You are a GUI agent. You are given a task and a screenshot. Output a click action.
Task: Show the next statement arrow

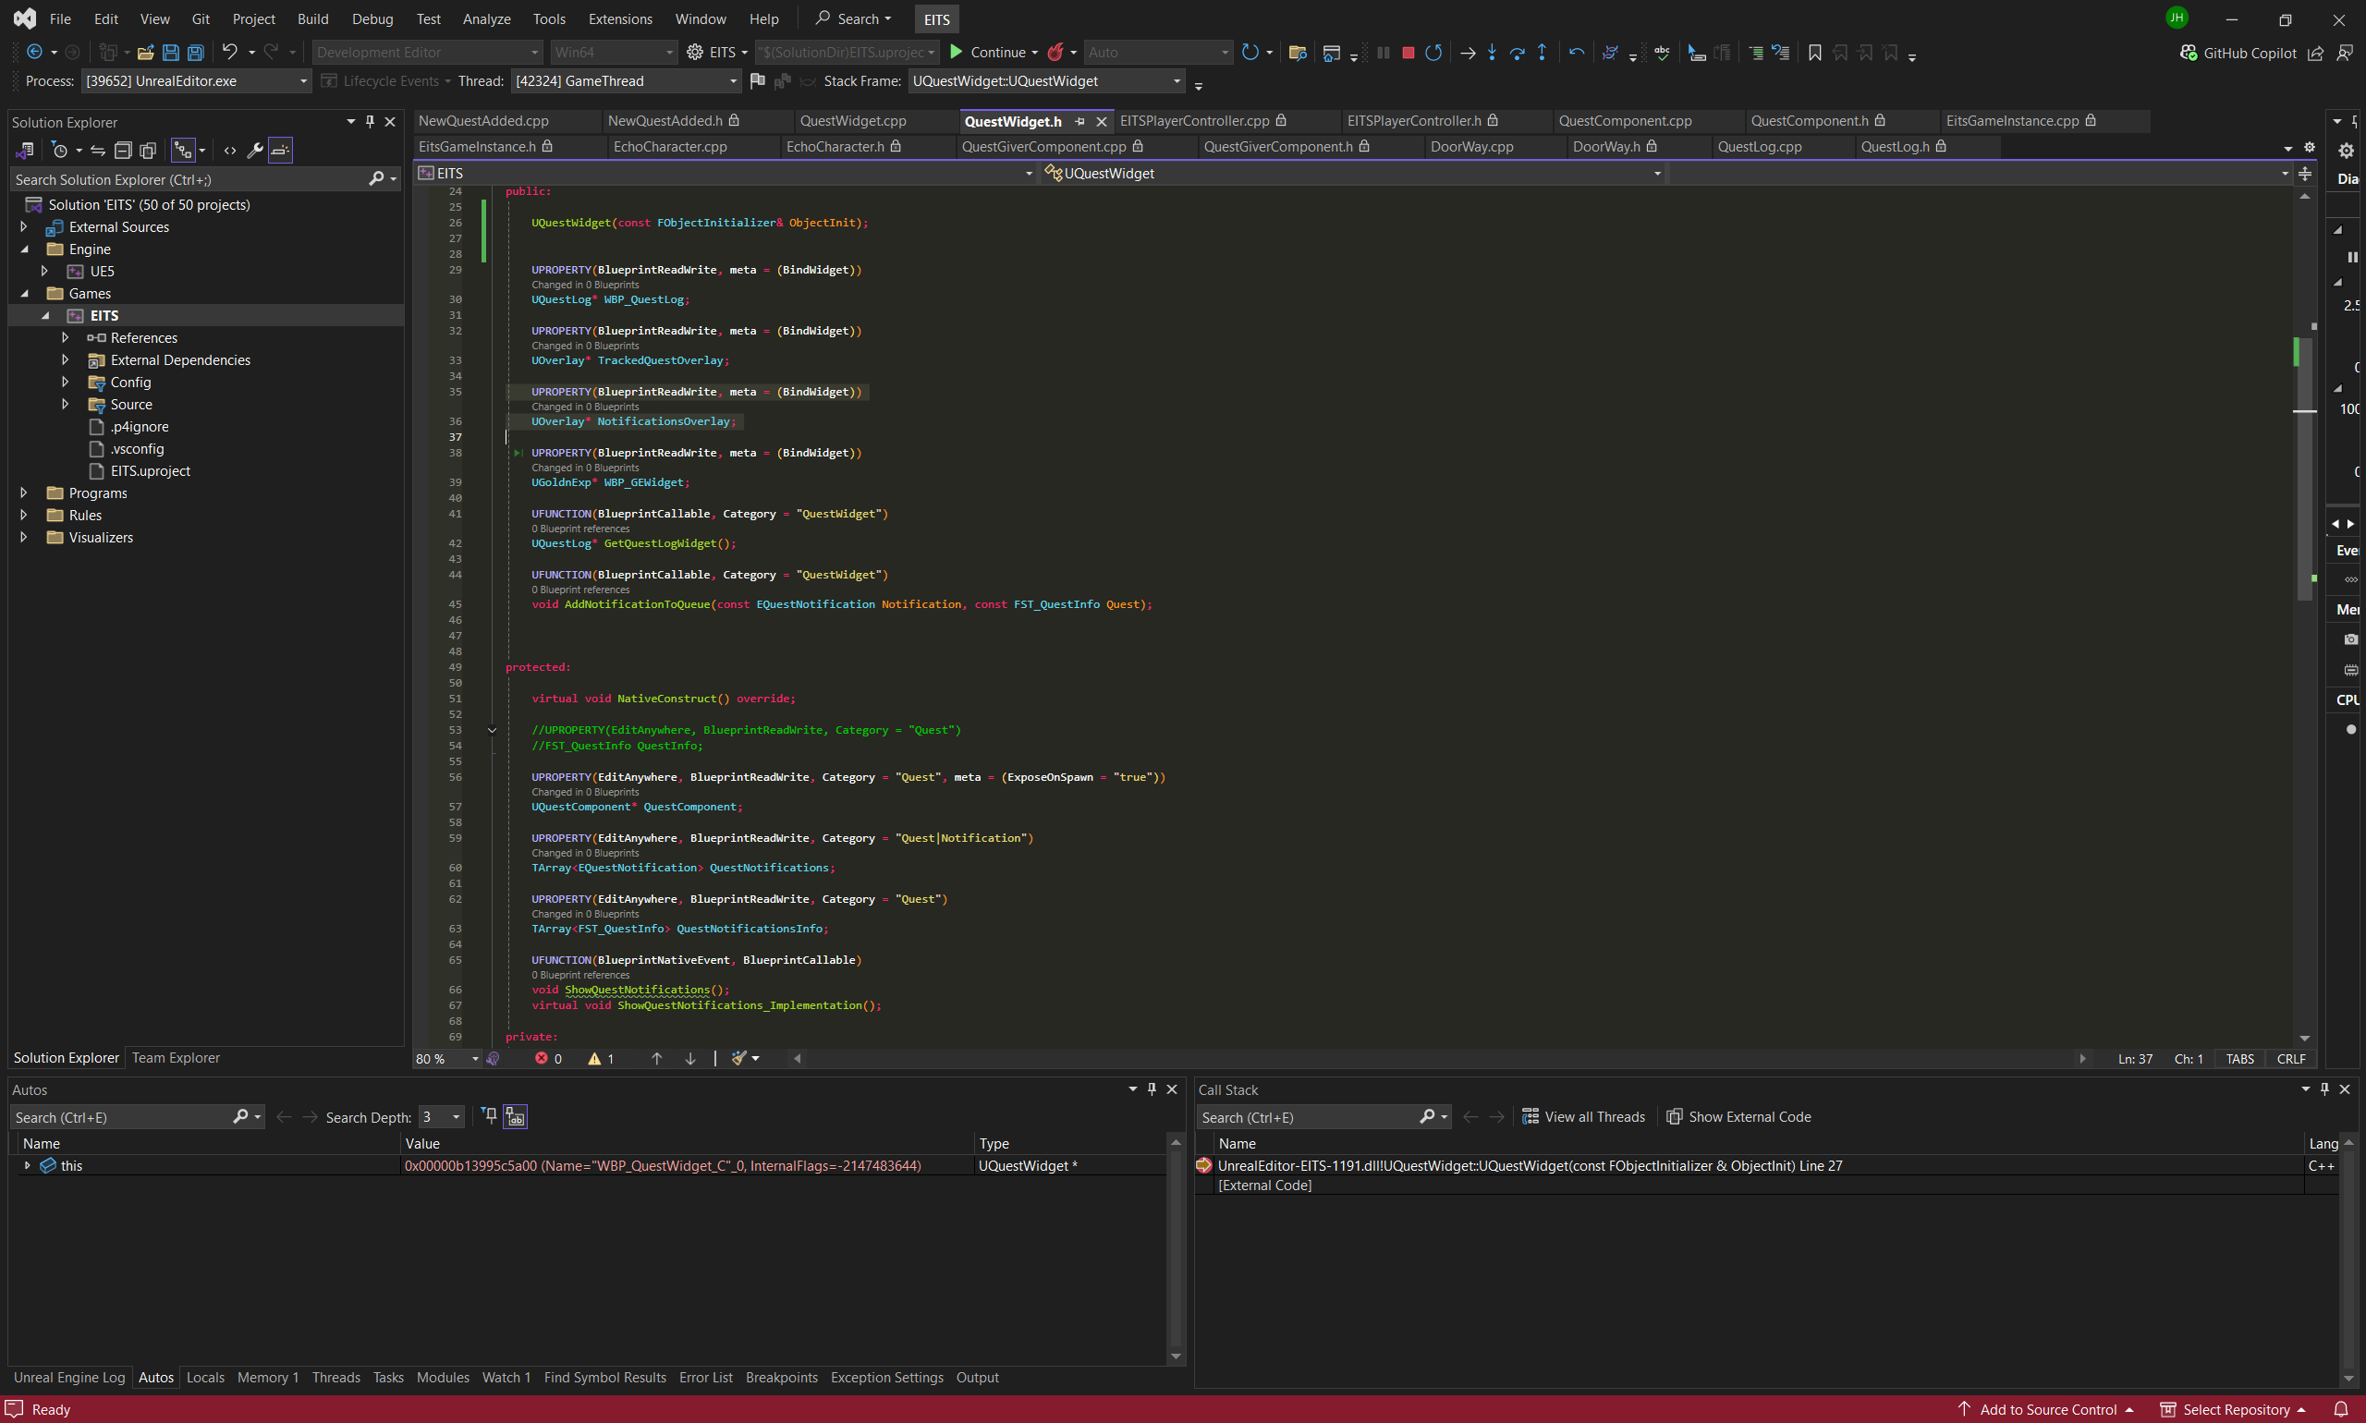(1468, 53)
